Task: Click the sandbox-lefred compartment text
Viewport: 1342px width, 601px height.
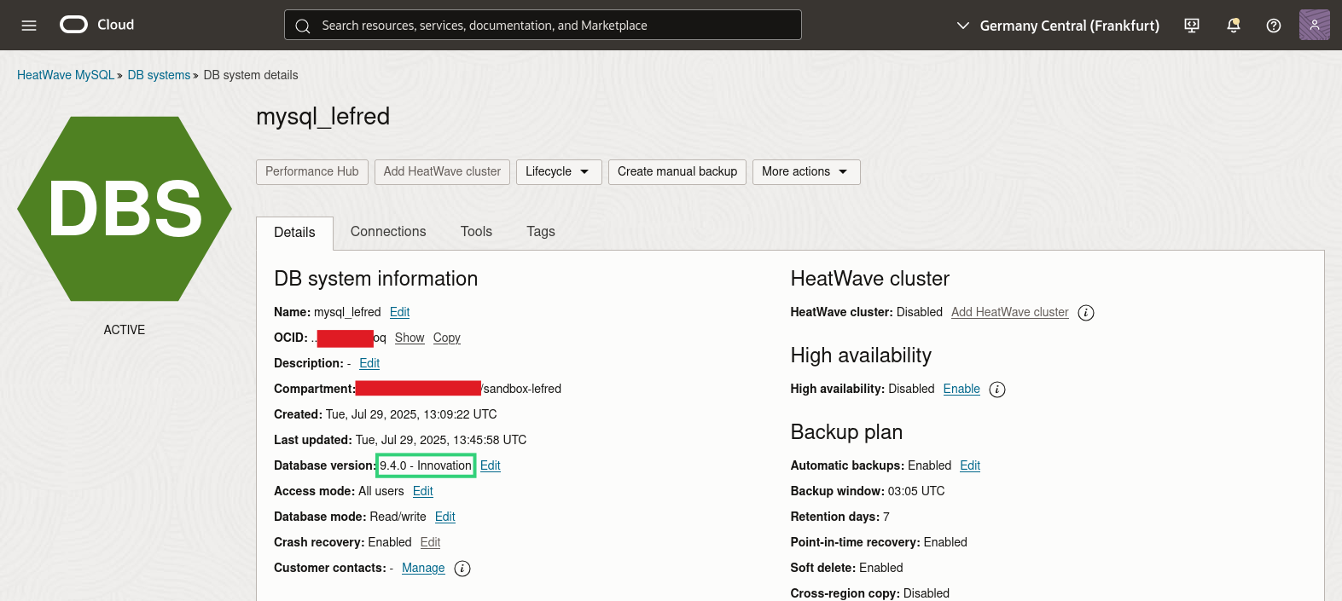Action: click(522, 389)
